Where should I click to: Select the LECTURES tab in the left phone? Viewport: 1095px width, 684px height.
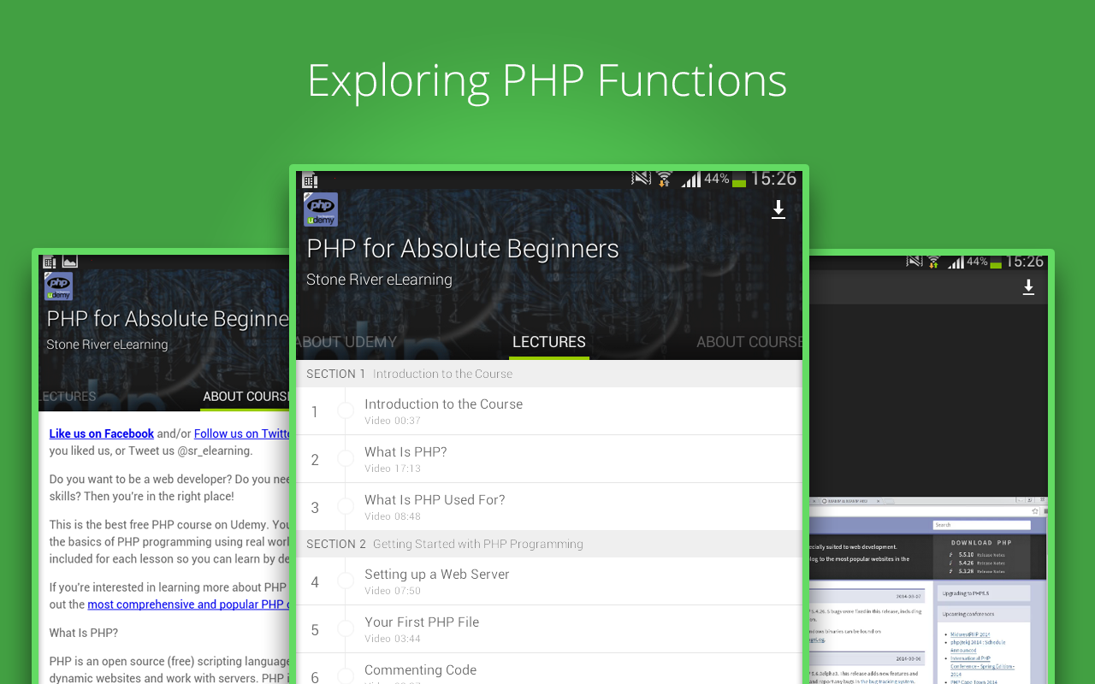click(x=68, y=397)
